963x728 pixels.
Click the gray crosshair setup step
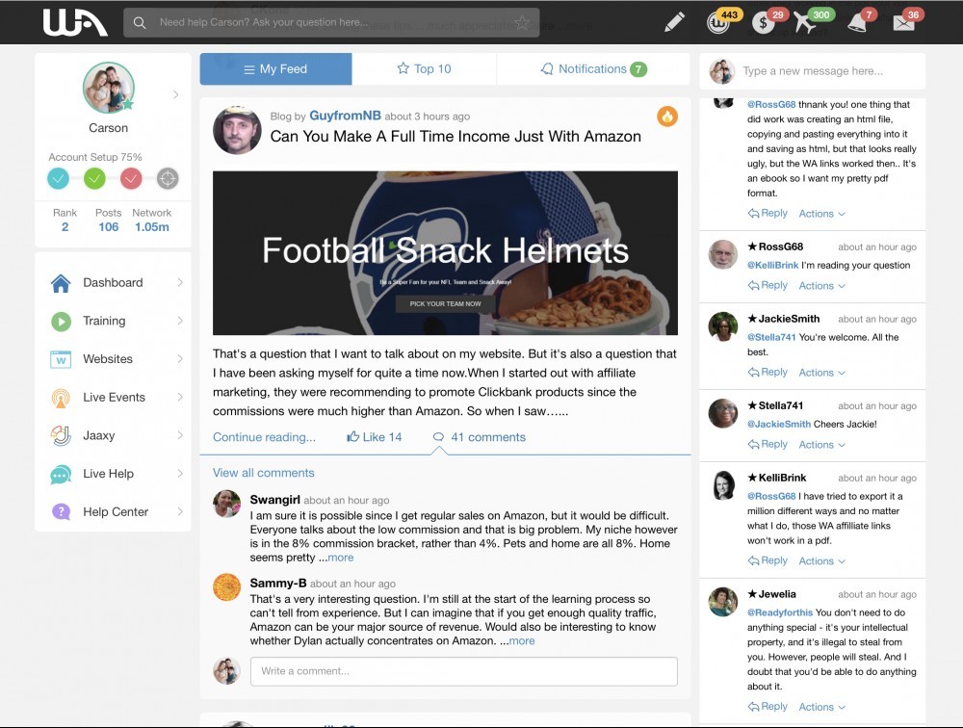coord(167,179)
